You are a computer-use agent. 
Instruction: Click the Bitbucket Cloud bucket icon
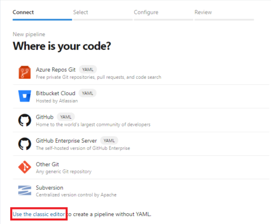coord(25,96)
